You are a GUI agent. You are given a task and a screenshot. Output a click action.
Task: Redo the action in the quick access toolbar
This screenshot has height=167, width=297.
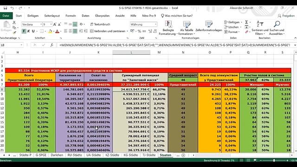point(20,8)
